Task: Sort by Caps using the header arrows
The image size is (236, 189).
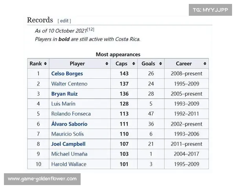Action: point(133,64)
